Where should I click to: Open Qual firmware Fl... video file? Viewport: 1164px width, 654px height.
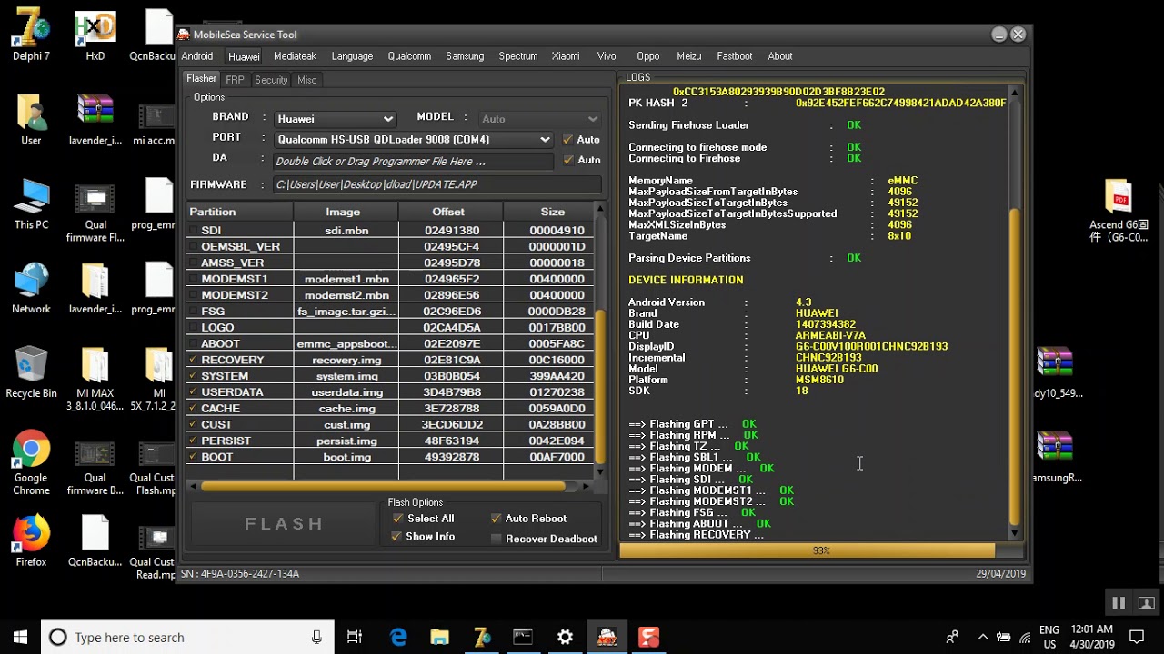95,210
